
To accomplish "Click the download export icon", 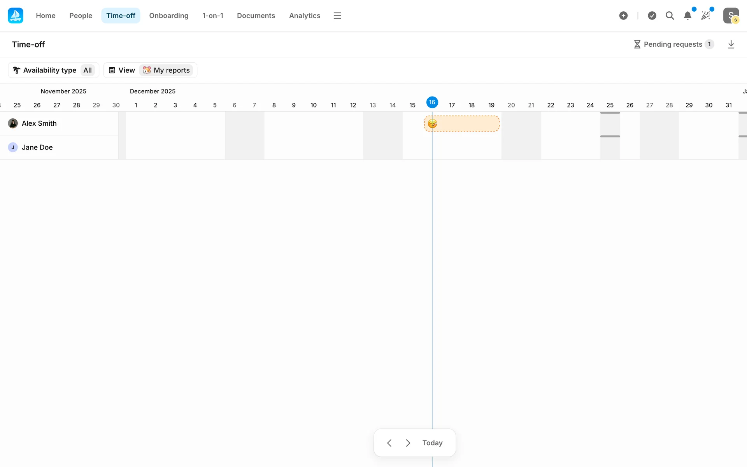I will (731, 44).
